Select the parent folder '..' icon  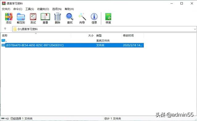coord(3,40)
